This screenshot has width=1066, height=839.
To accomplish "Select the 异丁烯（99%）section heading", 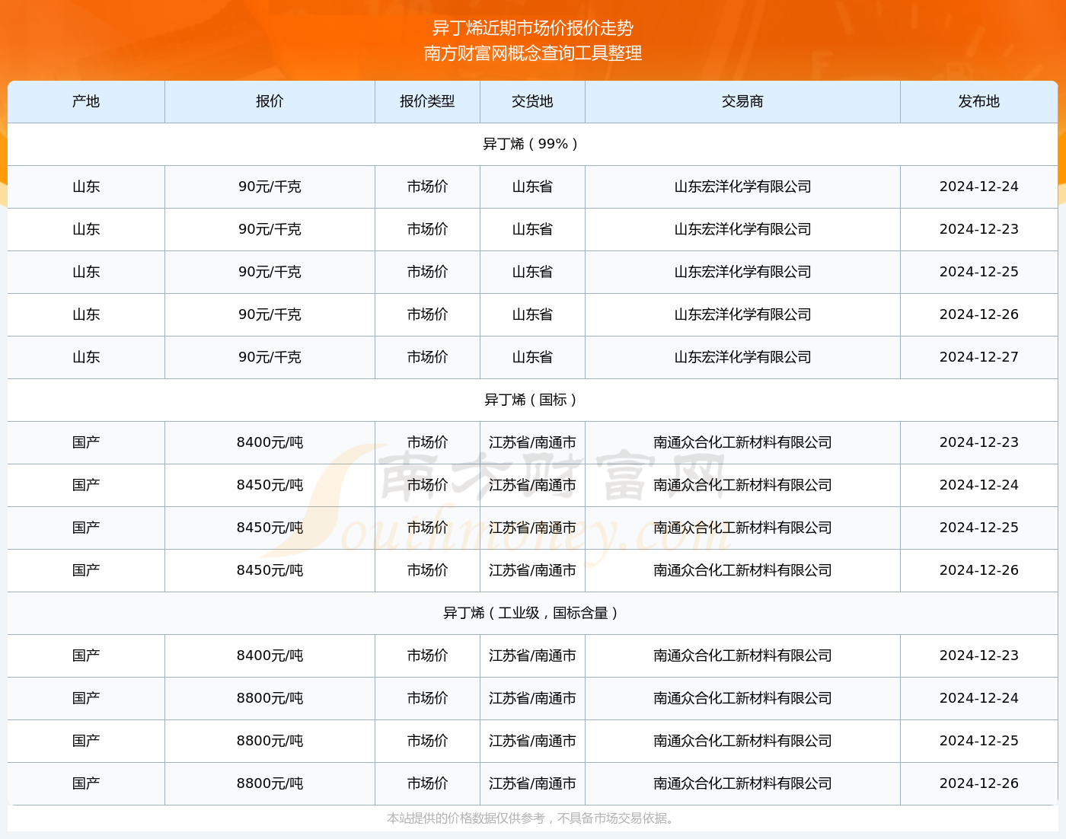I will tap(532, 144).
